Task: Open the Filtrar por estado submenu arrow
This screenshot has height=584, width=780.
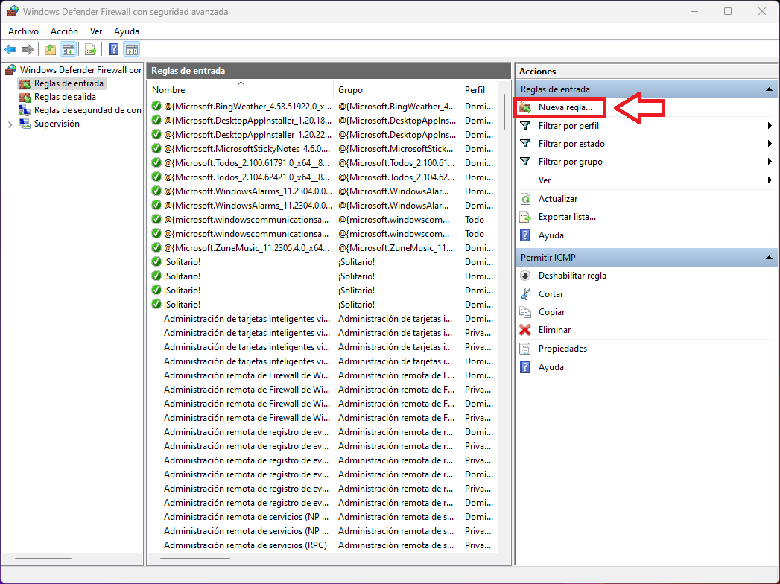Action: (770, 144)
